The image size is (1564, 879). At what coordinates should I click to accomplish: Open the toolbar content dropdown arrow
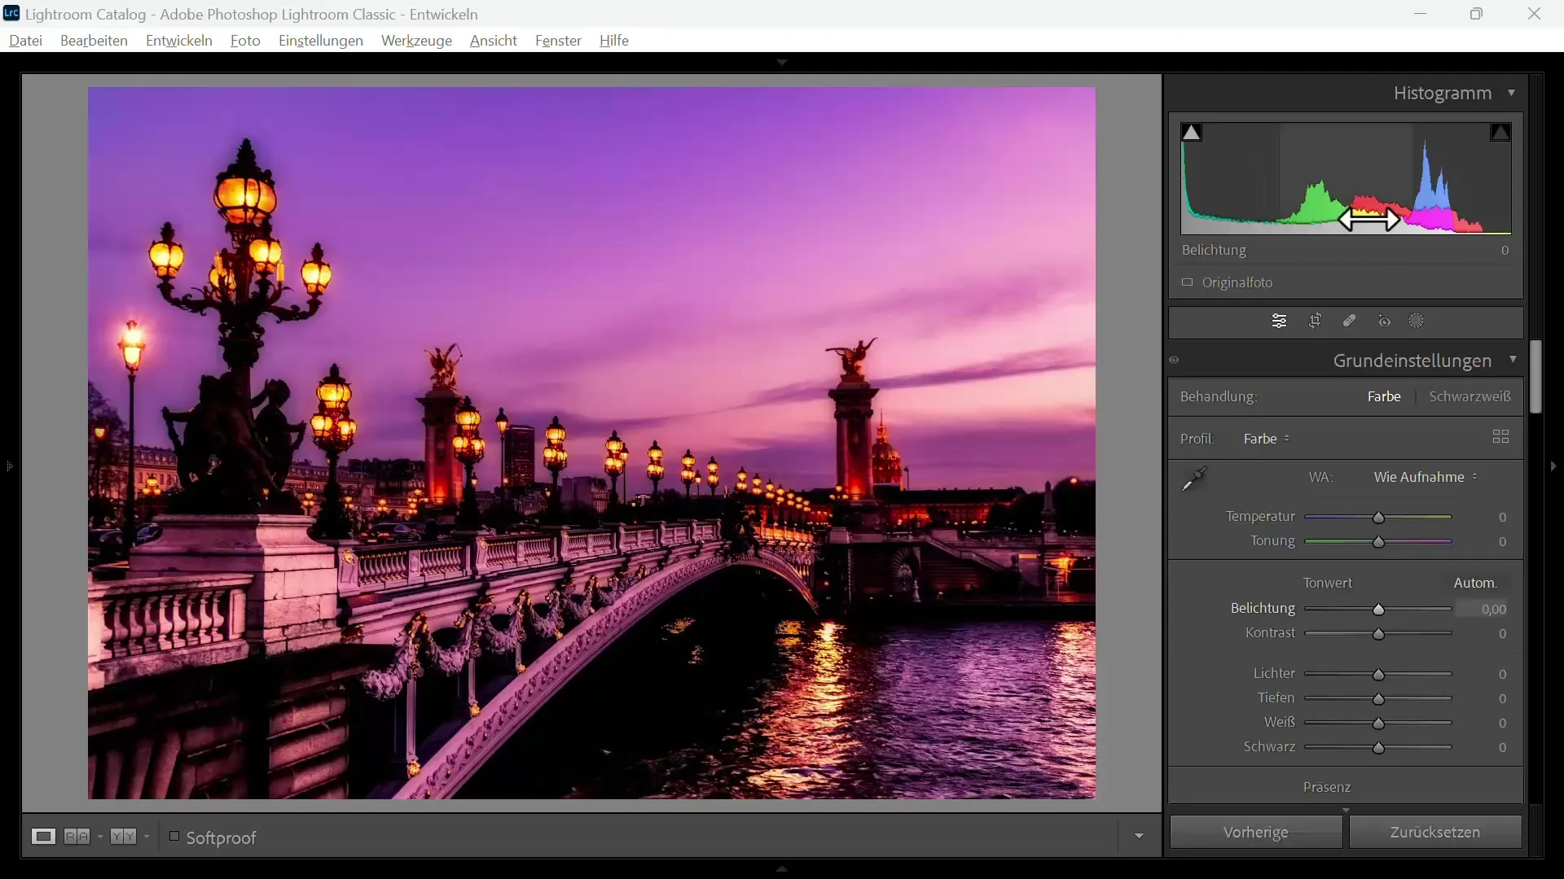[1139, 836]
